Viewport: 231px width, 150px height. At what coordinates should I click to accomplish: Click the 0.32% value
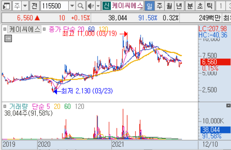[170, 18]
